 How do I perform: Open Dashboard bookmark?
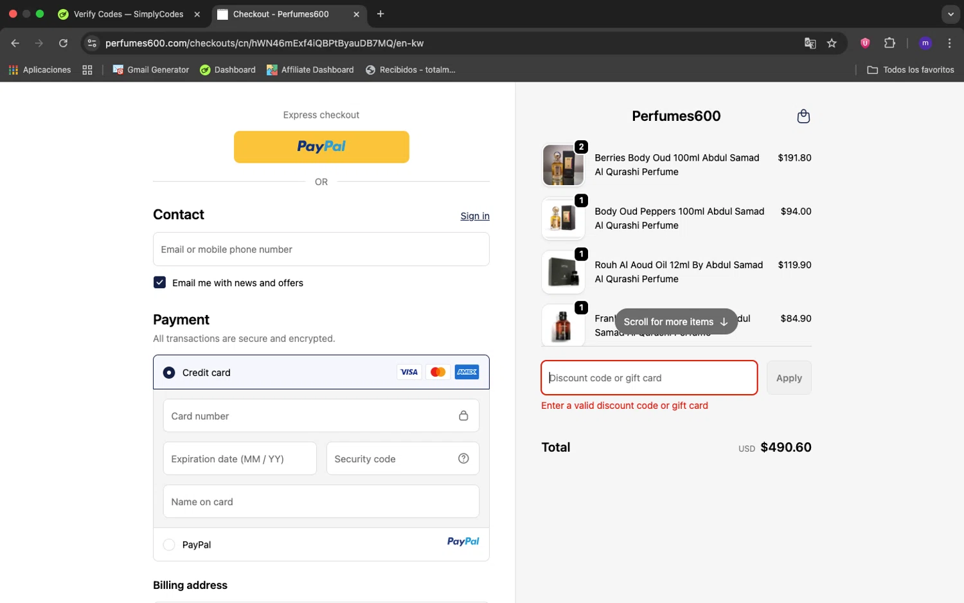click(x=228, y=69)
